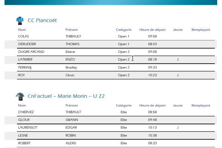This screenshot has width=222, height=148.
Task: Click the name COLAS
Action: coord(23,36)
